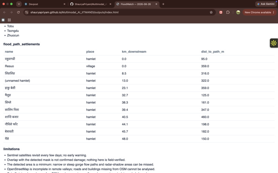Click the 460.0 distance value
The image size is (278, 173).
click(x=205, y=117)
